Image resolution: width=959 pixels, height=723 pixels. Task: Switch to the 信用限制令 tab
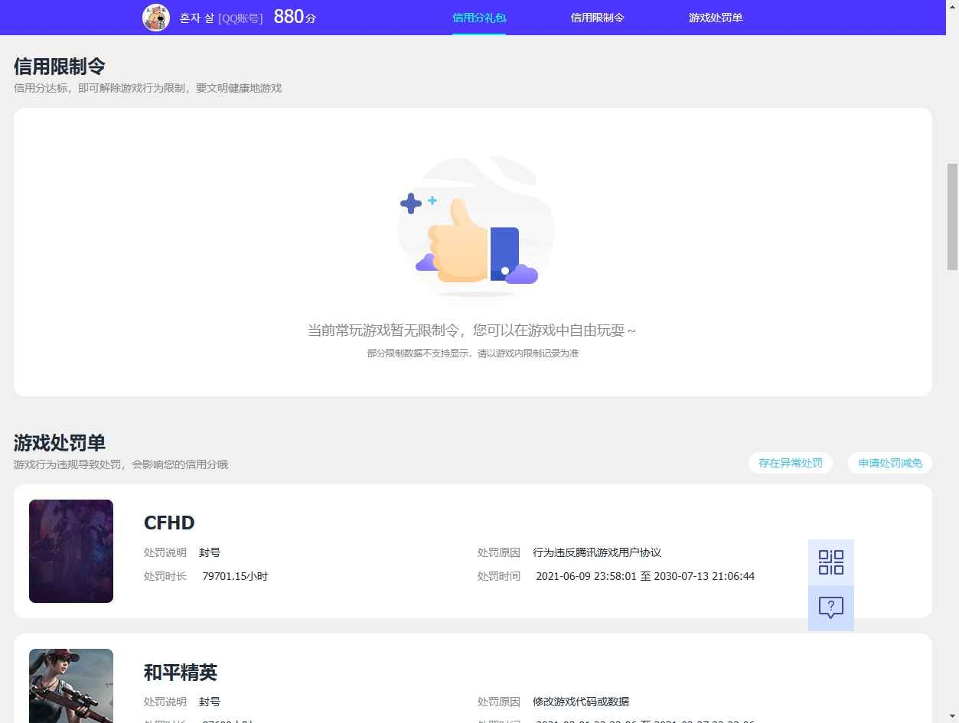[x=598, y=18]
